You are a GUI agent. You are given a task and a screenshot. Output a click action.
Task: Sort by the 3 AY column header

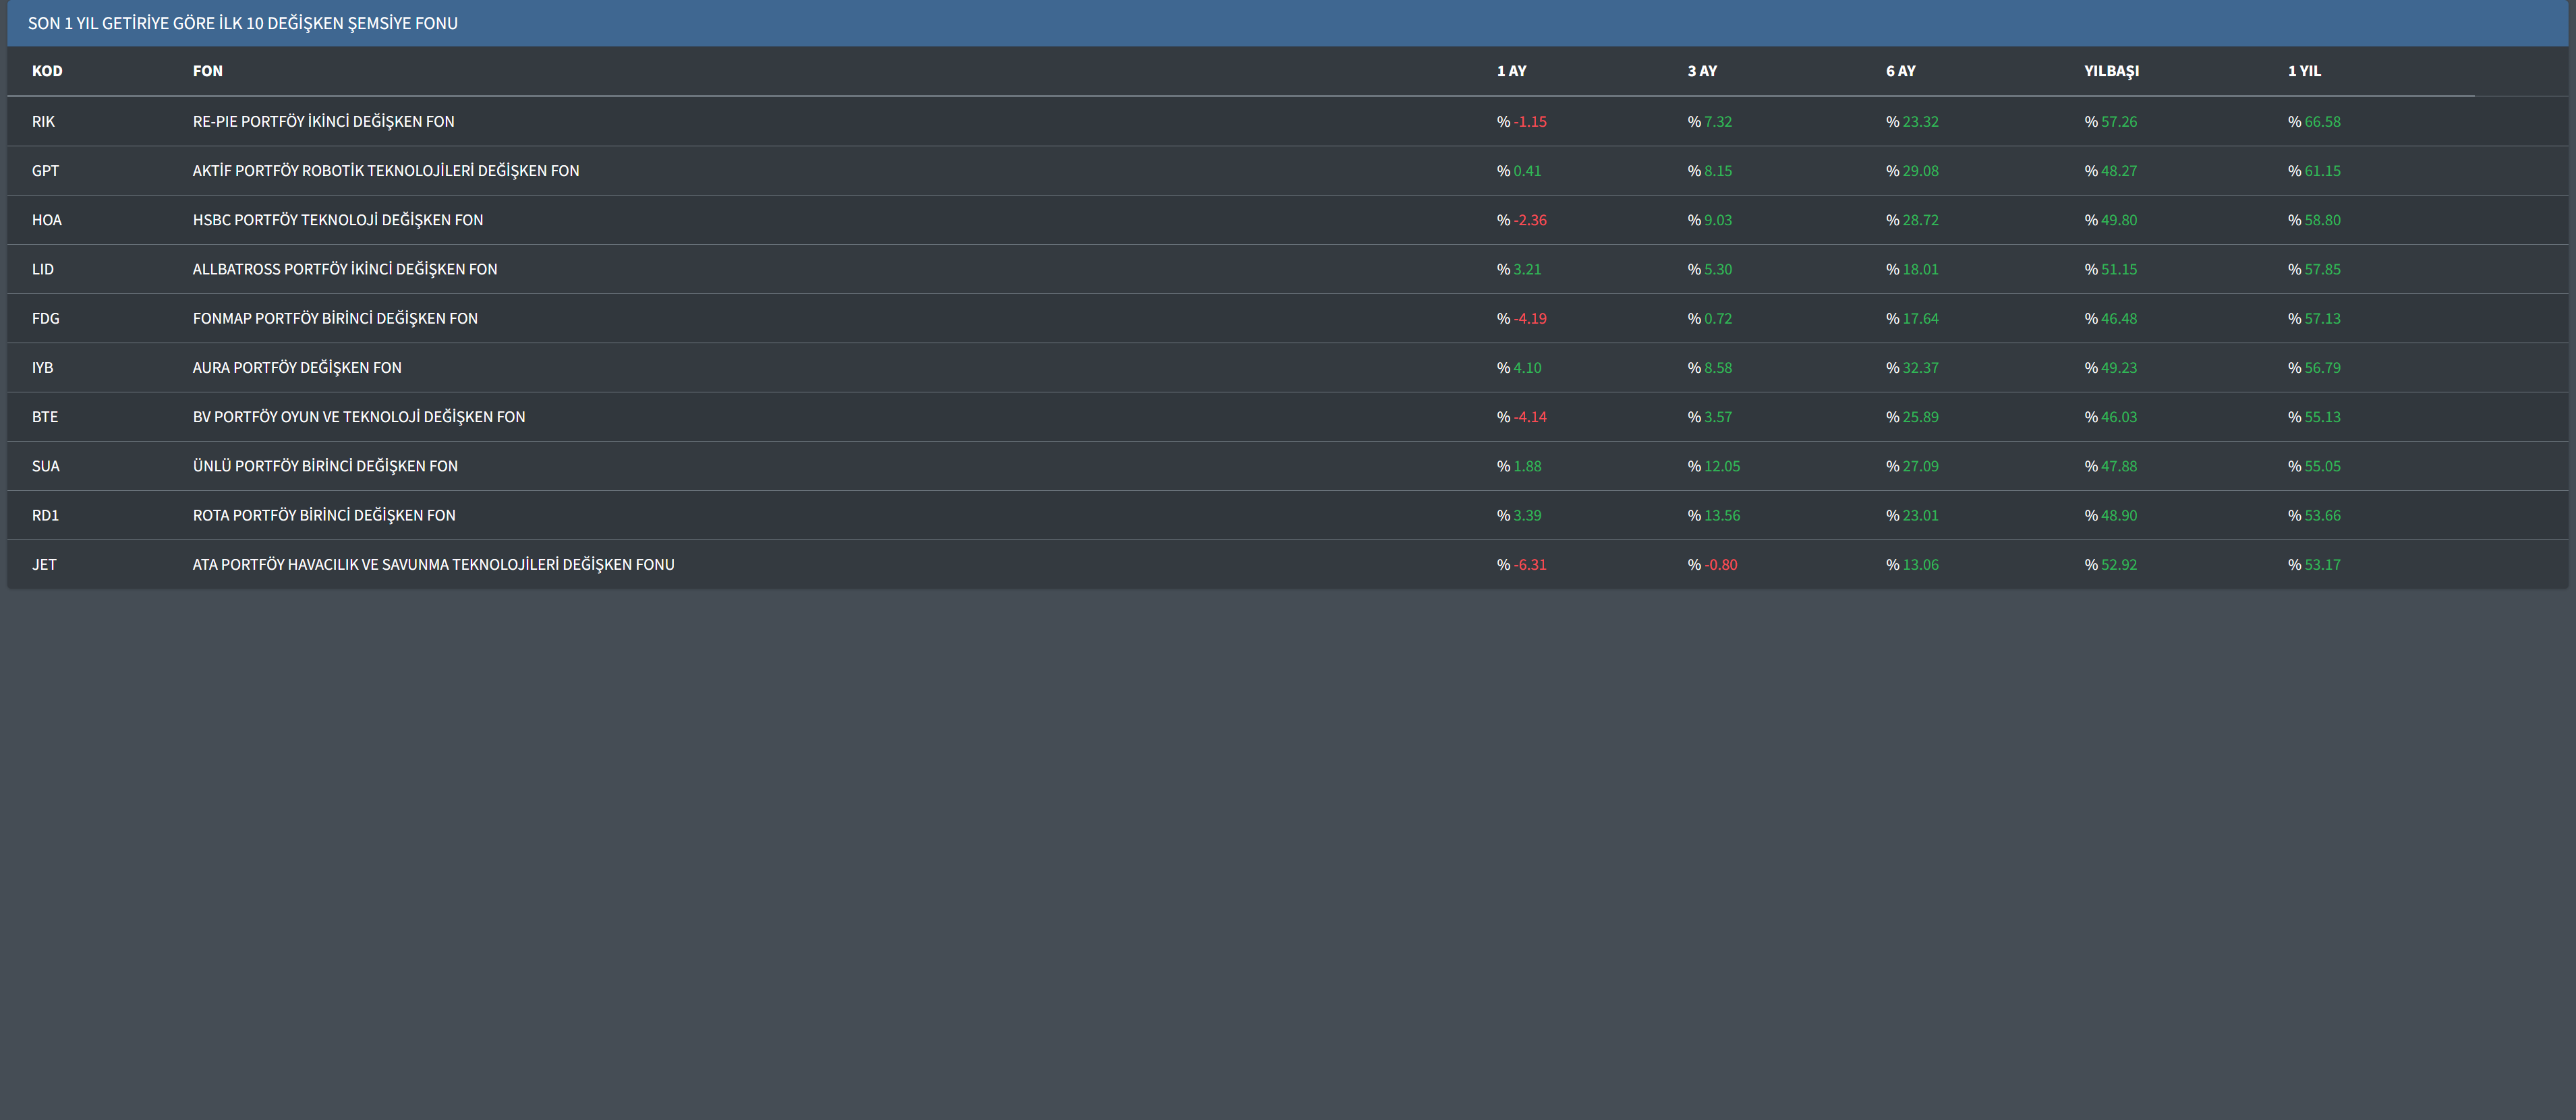click(x=1702, y=71)
